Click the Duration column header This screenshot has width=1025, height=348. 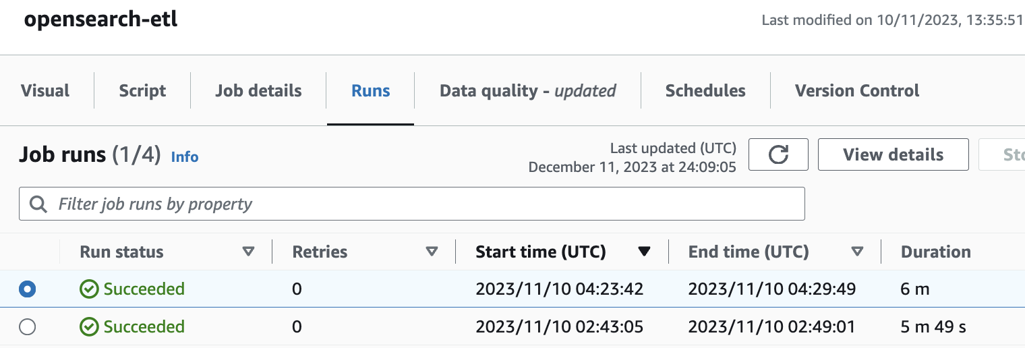click(935, 252)
